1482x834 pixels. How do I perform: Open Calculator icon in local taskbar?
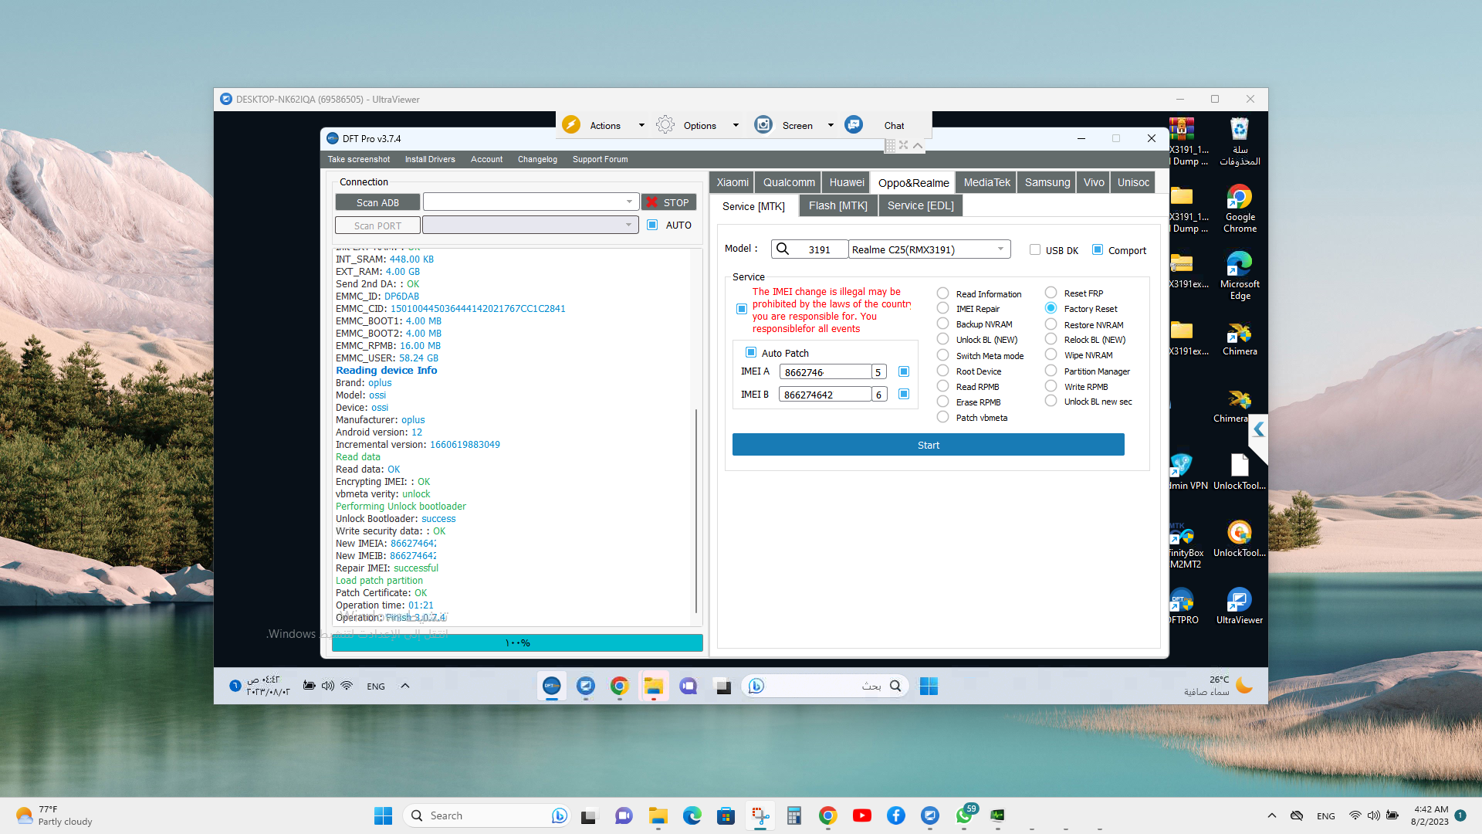pyautogui.click(x=794, y=815)
